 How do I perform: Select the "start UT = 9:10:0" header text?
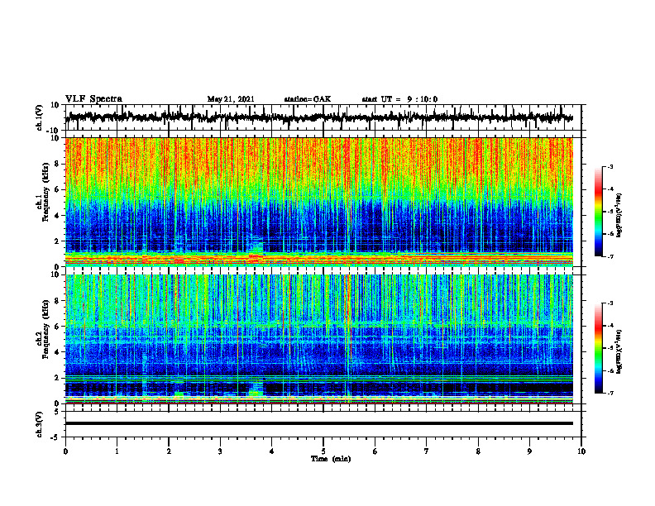click(x=399, y=99)
